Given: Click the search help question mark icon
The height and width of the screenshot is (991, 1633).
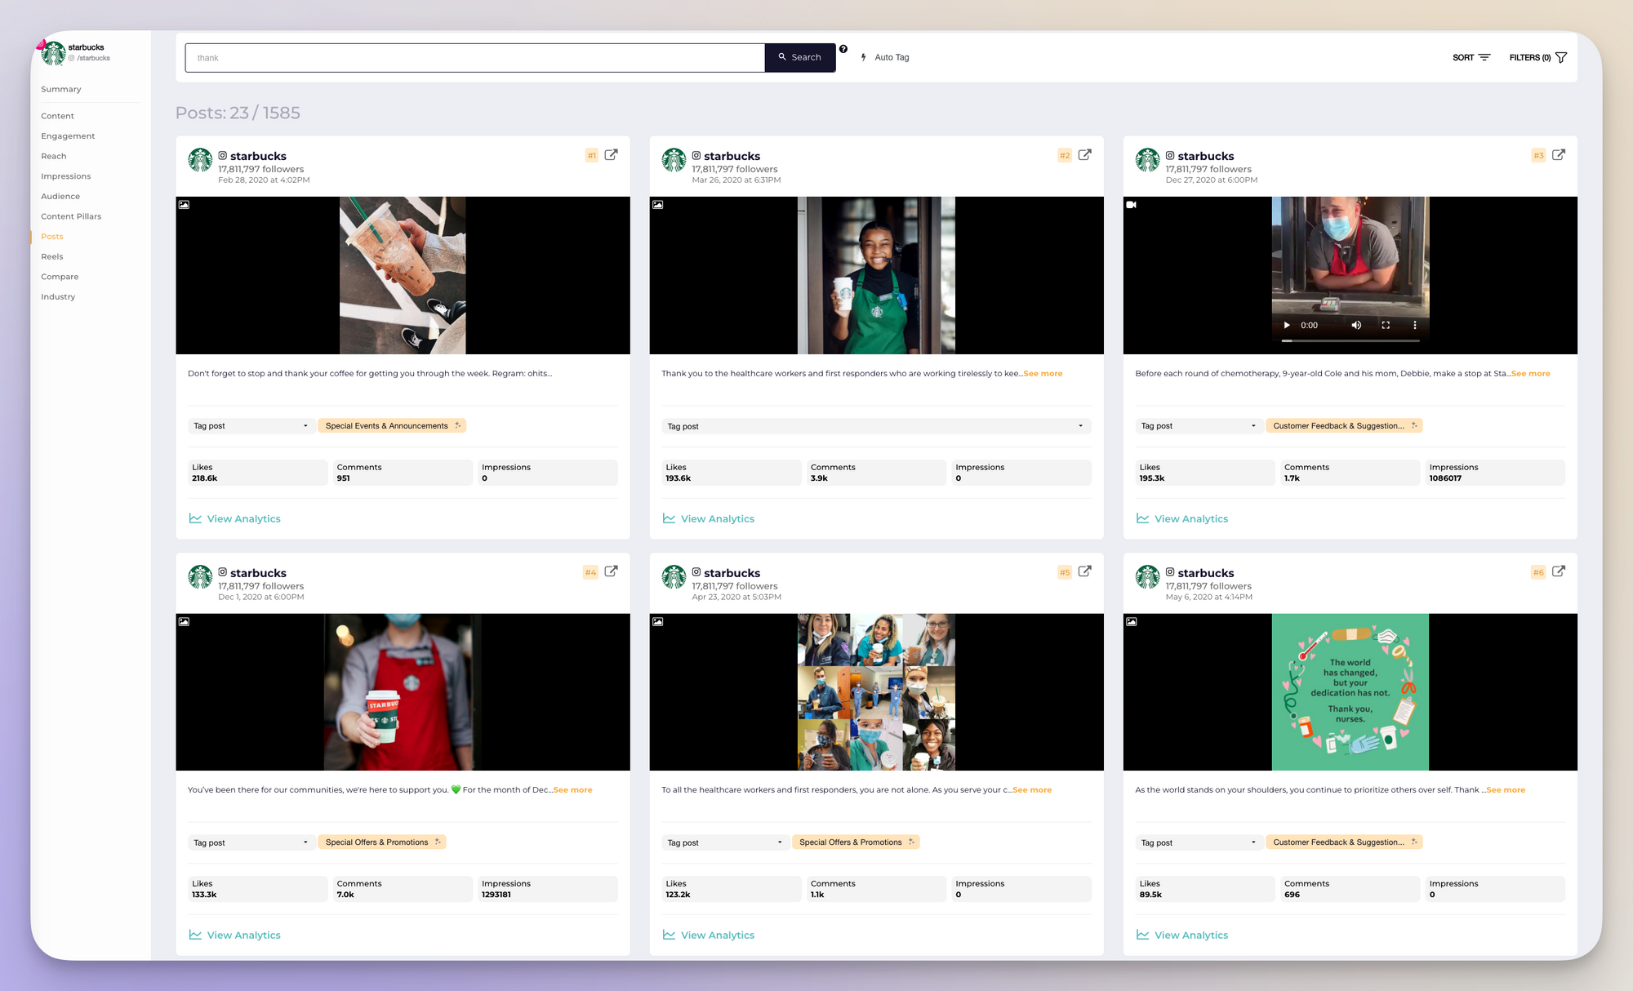Looking at the screenshot, I should pos(843,49).
